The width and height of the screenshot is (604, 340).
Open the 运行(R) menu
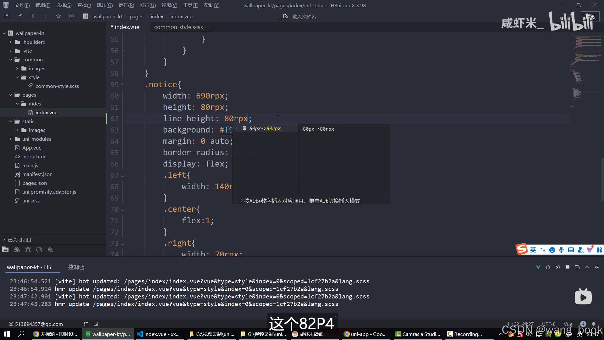coord(126,5)
